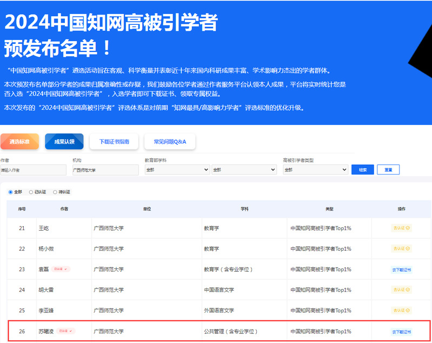The height and width of the screenshot is (343, 432).
Task: Click the 检索 search button
Action: pos(363,170)
